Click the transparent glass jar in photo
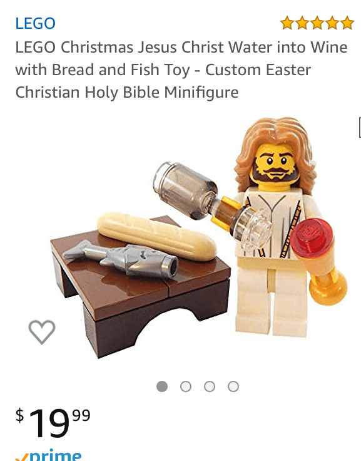Viewport: 361px width, 461px height. pos(186,190)
